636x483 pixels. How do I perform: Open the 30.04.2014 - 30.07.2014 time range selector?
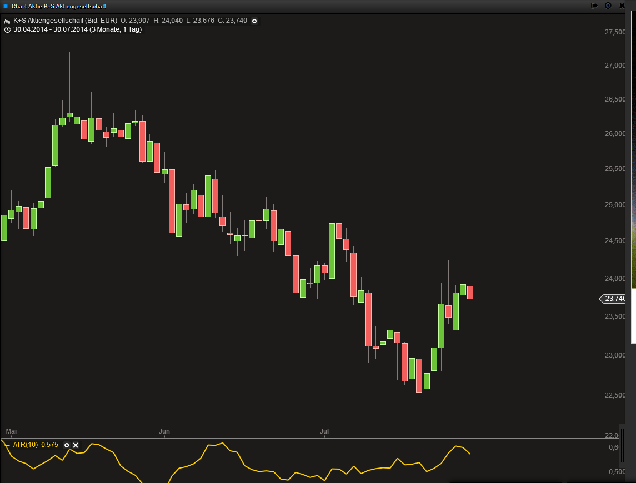77,29
